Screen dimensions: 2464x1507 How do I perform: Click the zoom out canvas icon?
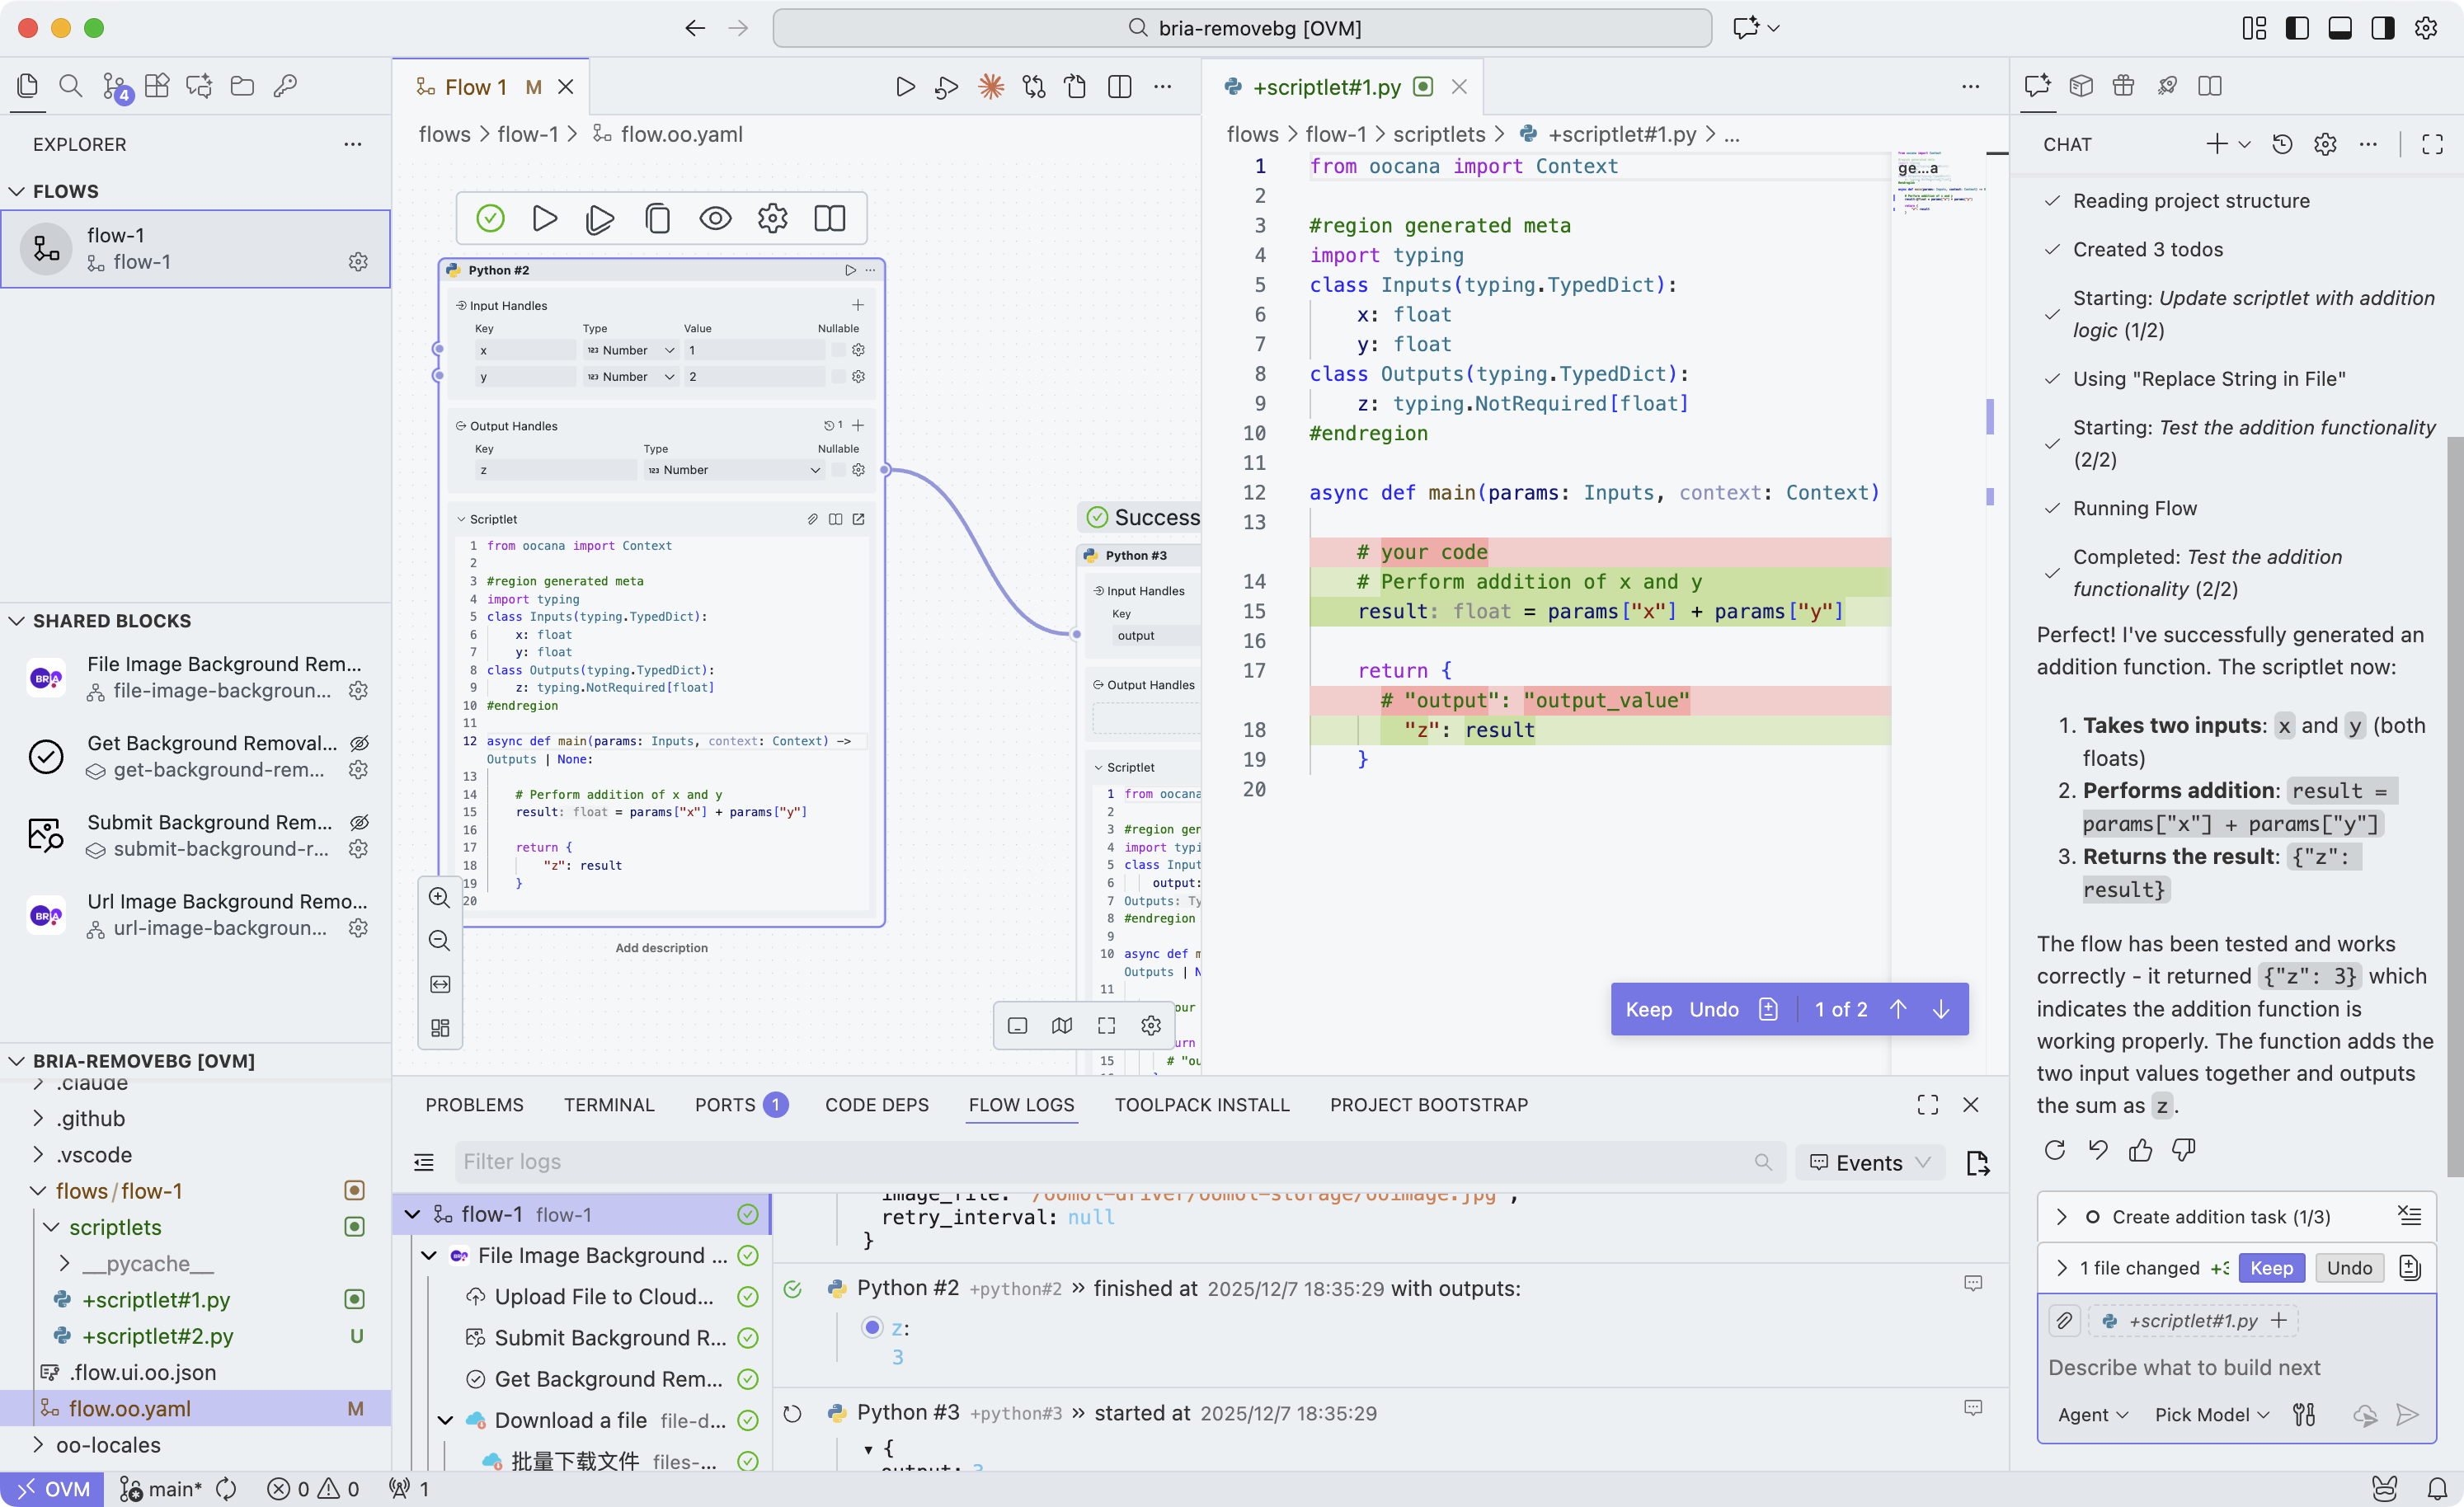tap(439, 941)
